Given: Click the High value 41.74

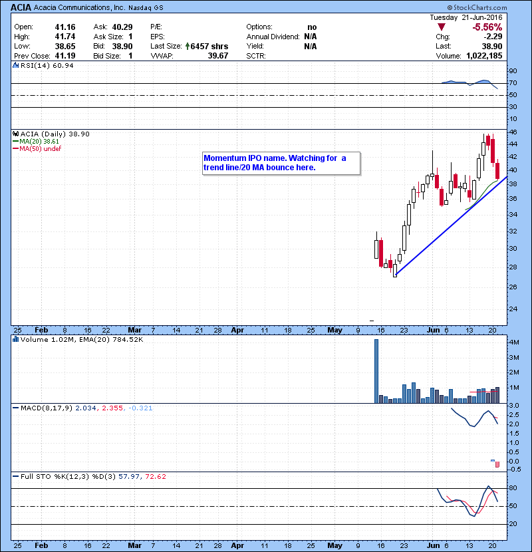Looking at the screenshot, I should [65, 37].
